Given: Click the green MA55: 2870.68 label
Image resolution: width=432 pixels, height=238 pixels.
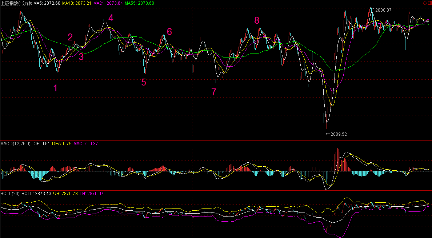Looking at the screenshot, I should 139,3.
